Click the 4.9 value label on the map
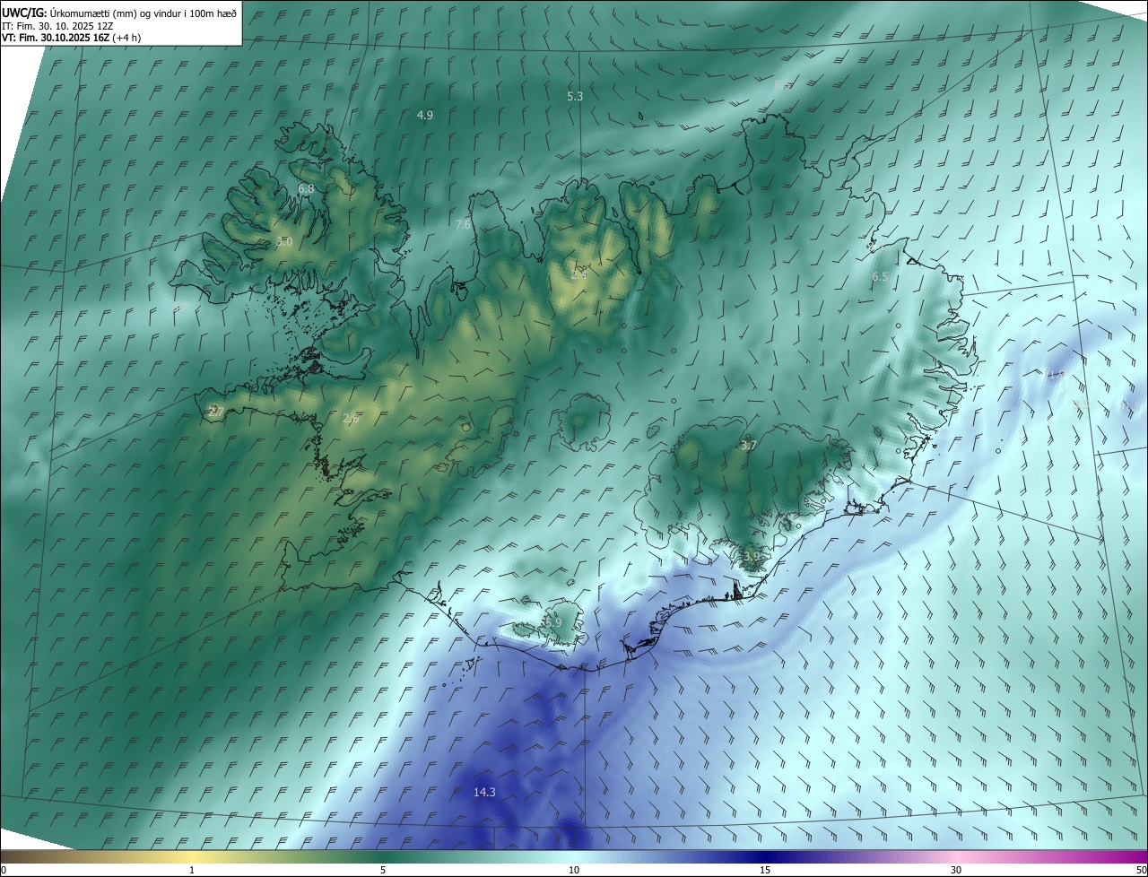Image resolution: width=1148 pixels, height=877 pixels. [425, 115]
